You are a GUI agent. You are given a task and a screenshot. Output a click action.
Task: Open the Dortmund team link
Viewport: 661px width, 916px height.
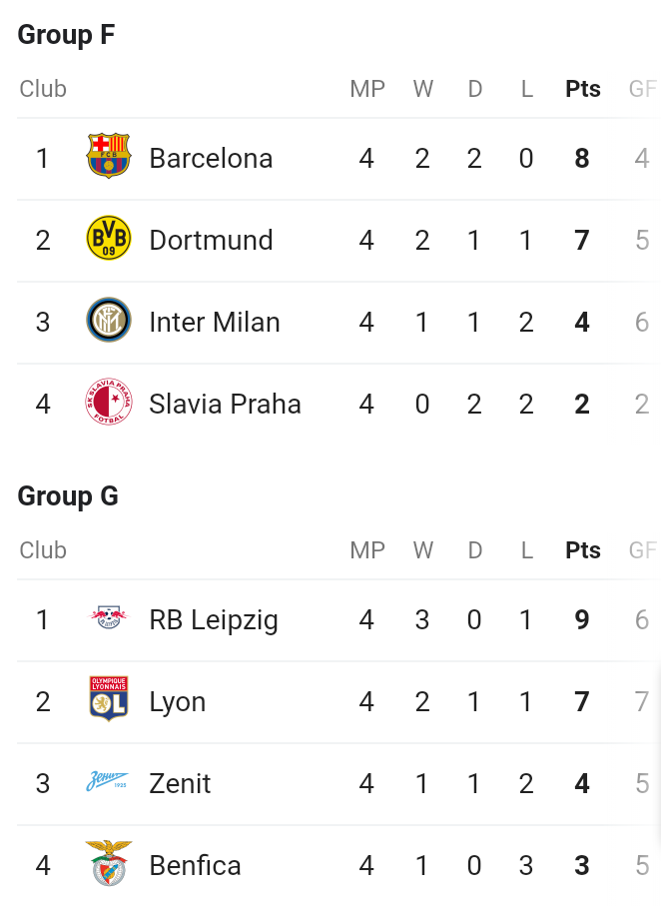click(211, 240)
